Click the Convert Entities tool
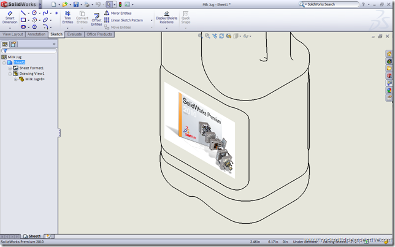 click(x=82, y=17)
